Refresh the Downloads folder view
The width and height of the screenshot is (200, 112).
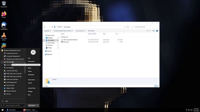coord(128,27)
